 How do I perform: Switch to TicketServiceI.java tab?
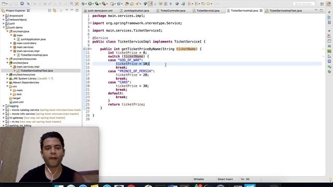[x=208, y=10]
